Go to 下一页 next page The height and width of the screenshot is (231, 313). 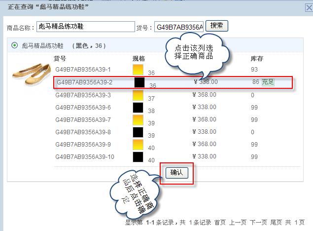point(259,223)
